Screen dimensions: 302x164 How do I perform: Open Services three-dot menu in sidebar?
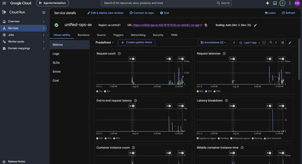point(44,29)
